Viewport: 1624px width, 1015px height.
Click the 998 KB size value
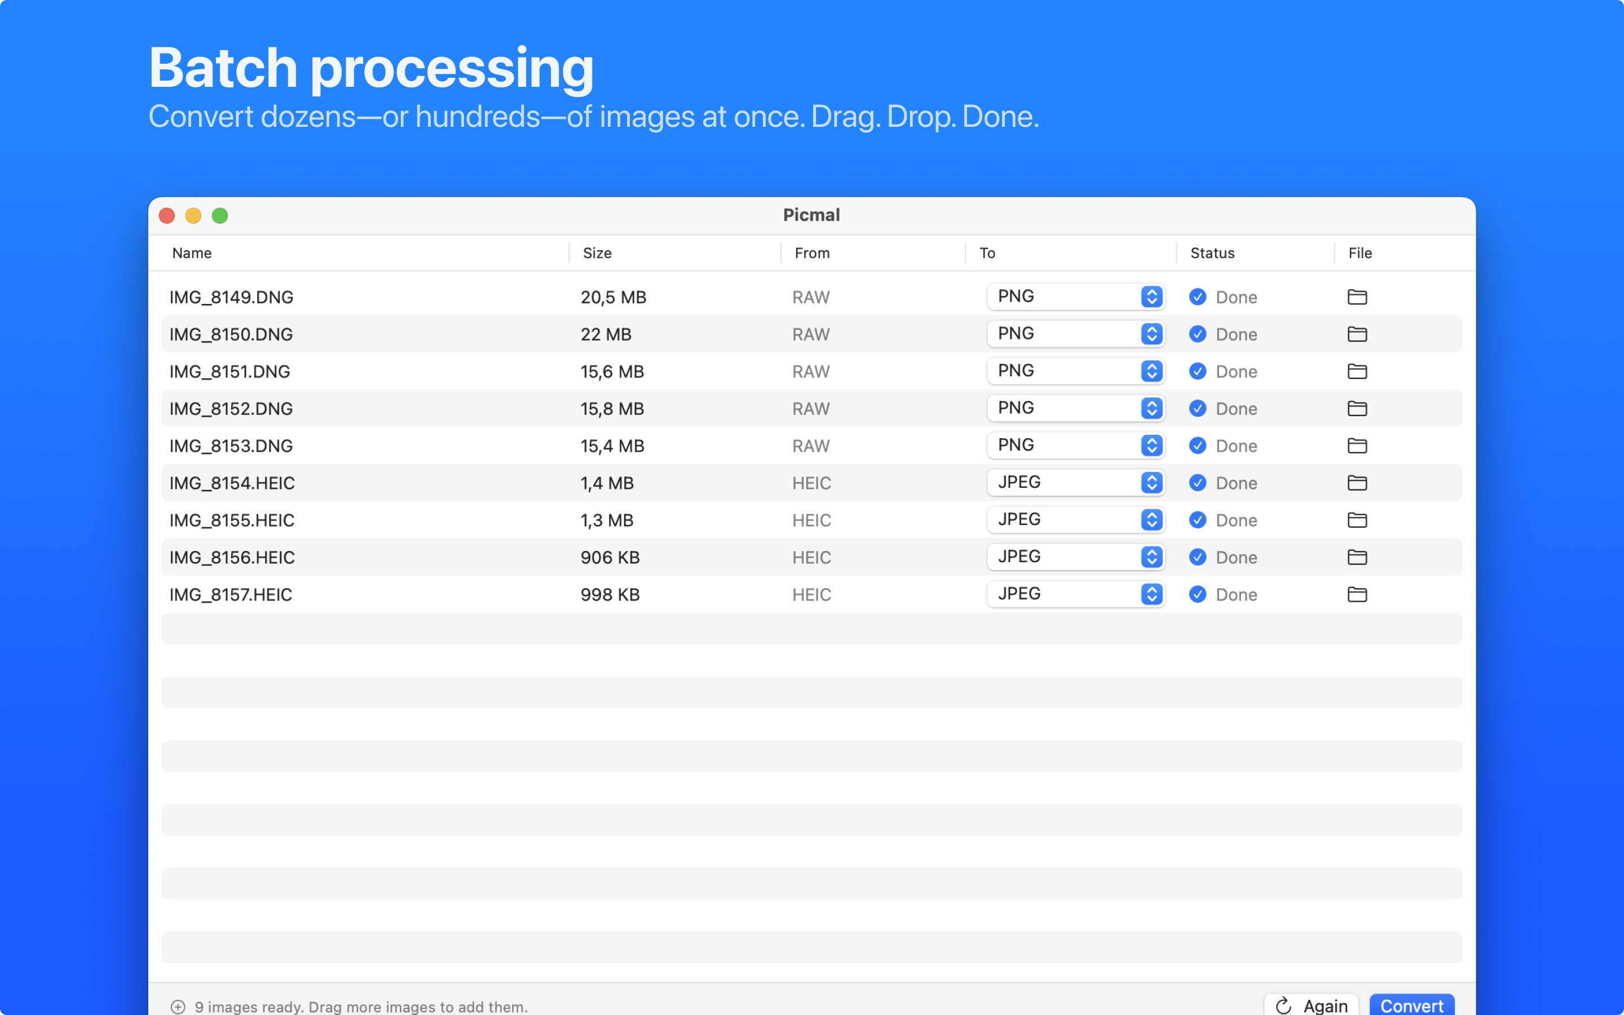pos(610,595)
